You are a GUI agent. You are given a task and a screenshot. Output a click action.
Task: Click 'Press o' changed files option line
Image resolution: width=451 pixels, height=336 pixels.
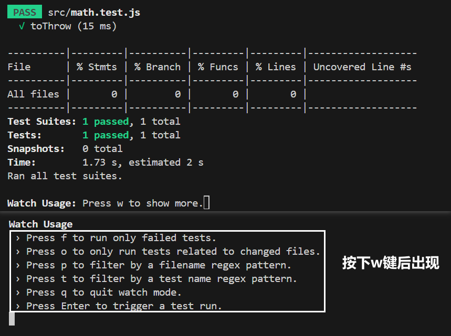[173, 252]
